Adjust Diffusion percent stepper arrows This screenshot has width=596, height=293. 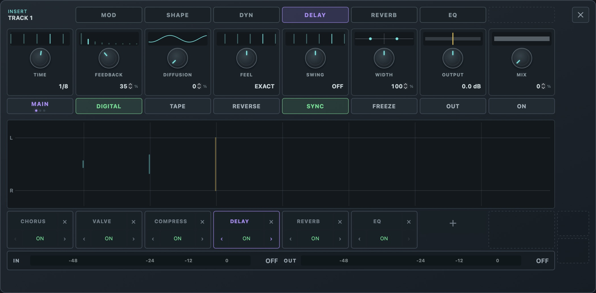[199, 86]
